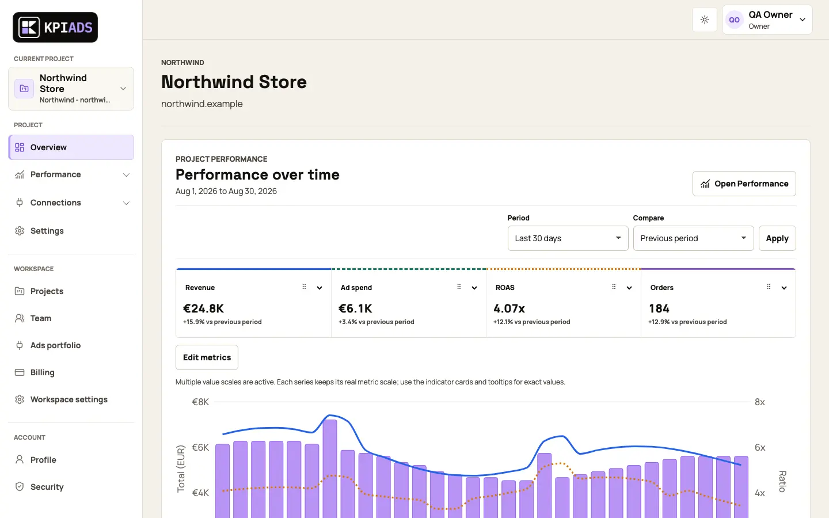Click the +12.1% vs previous period text
This screenshot has width=829, height=518.
(x=532, y=322)
